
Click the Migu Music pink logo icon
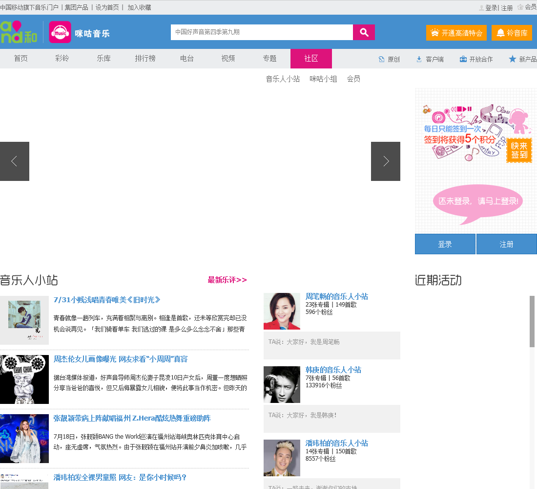[60, 32]
